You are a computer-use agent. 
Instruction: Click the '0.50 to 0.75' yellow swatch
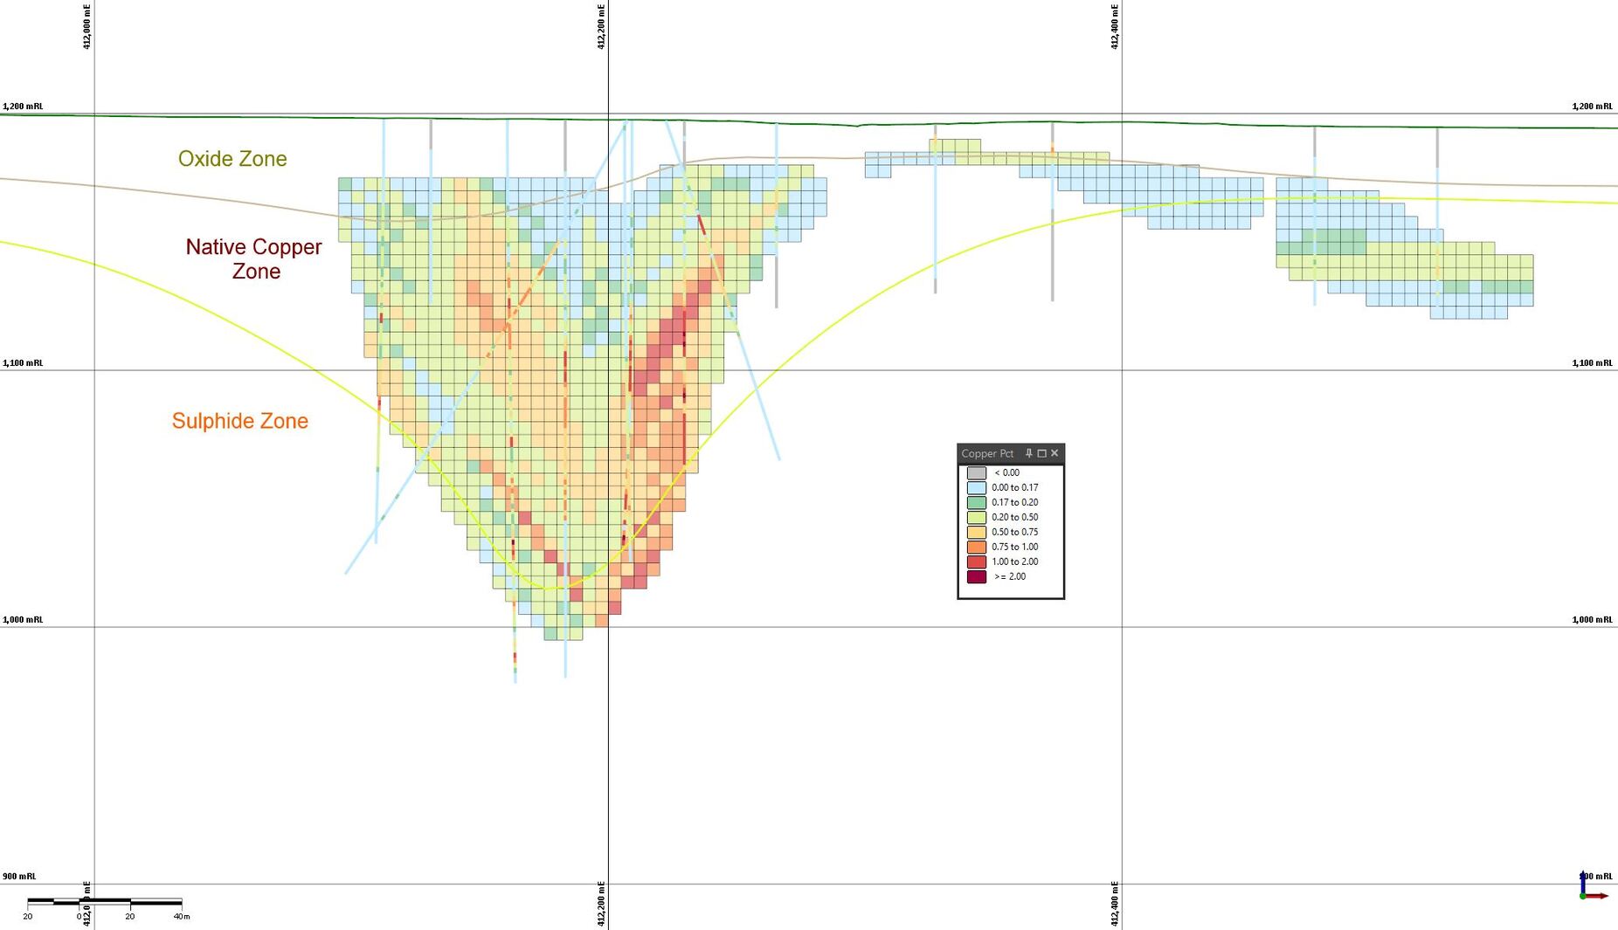[x=977, y=531]
